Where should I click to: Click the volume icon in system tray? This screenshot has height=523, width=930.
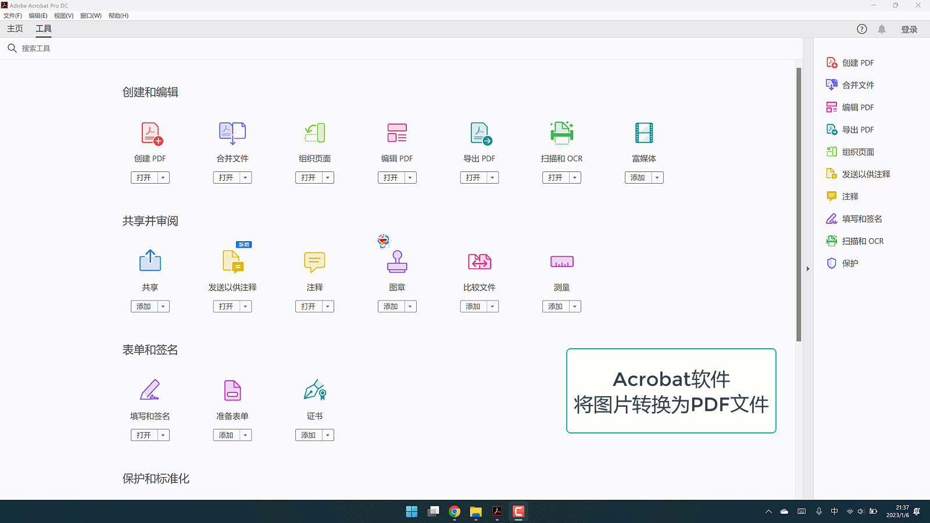[861, 511]
